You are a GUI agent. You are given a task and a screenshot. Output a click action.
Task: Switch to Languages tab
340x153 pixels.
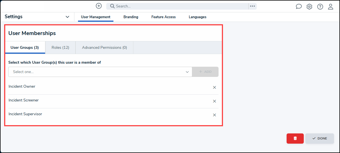tap(198, 17)
